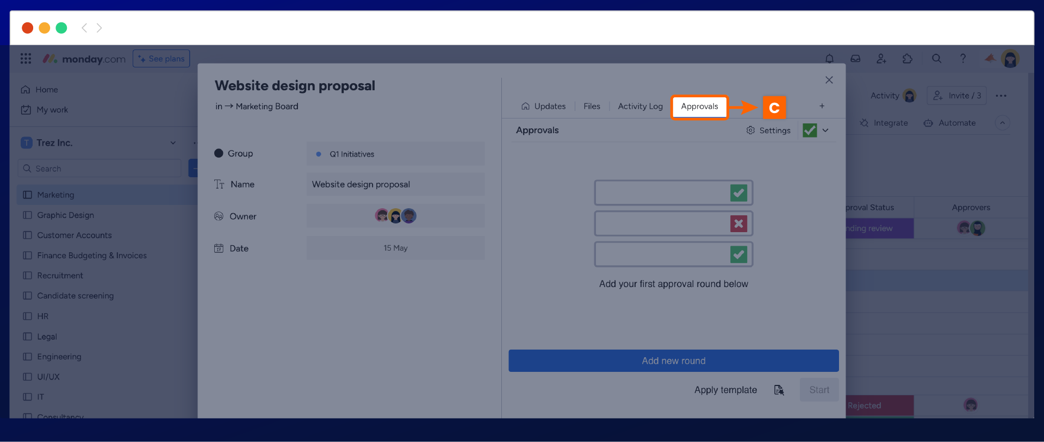Click the red X rejection box illustration
The width and height of the screenshot is (1044, 442).
(x=738, y=223)
